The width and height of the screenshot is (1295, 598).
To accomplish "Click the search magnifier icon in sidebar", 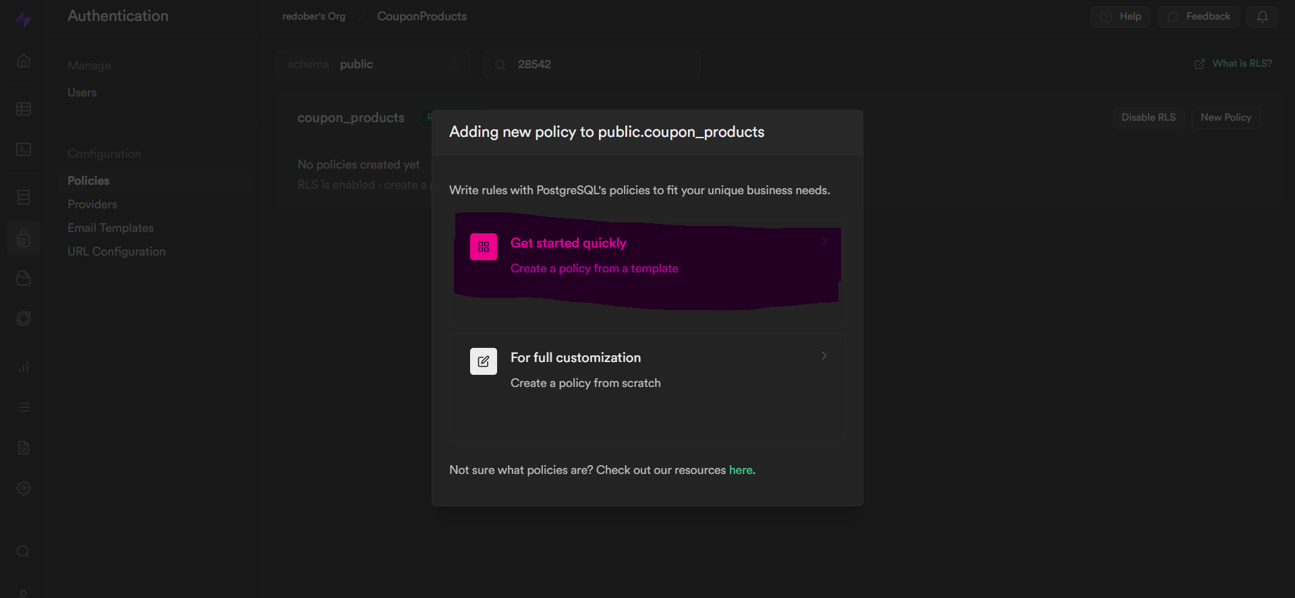I will pyautogui.click(x=24, y=551).
